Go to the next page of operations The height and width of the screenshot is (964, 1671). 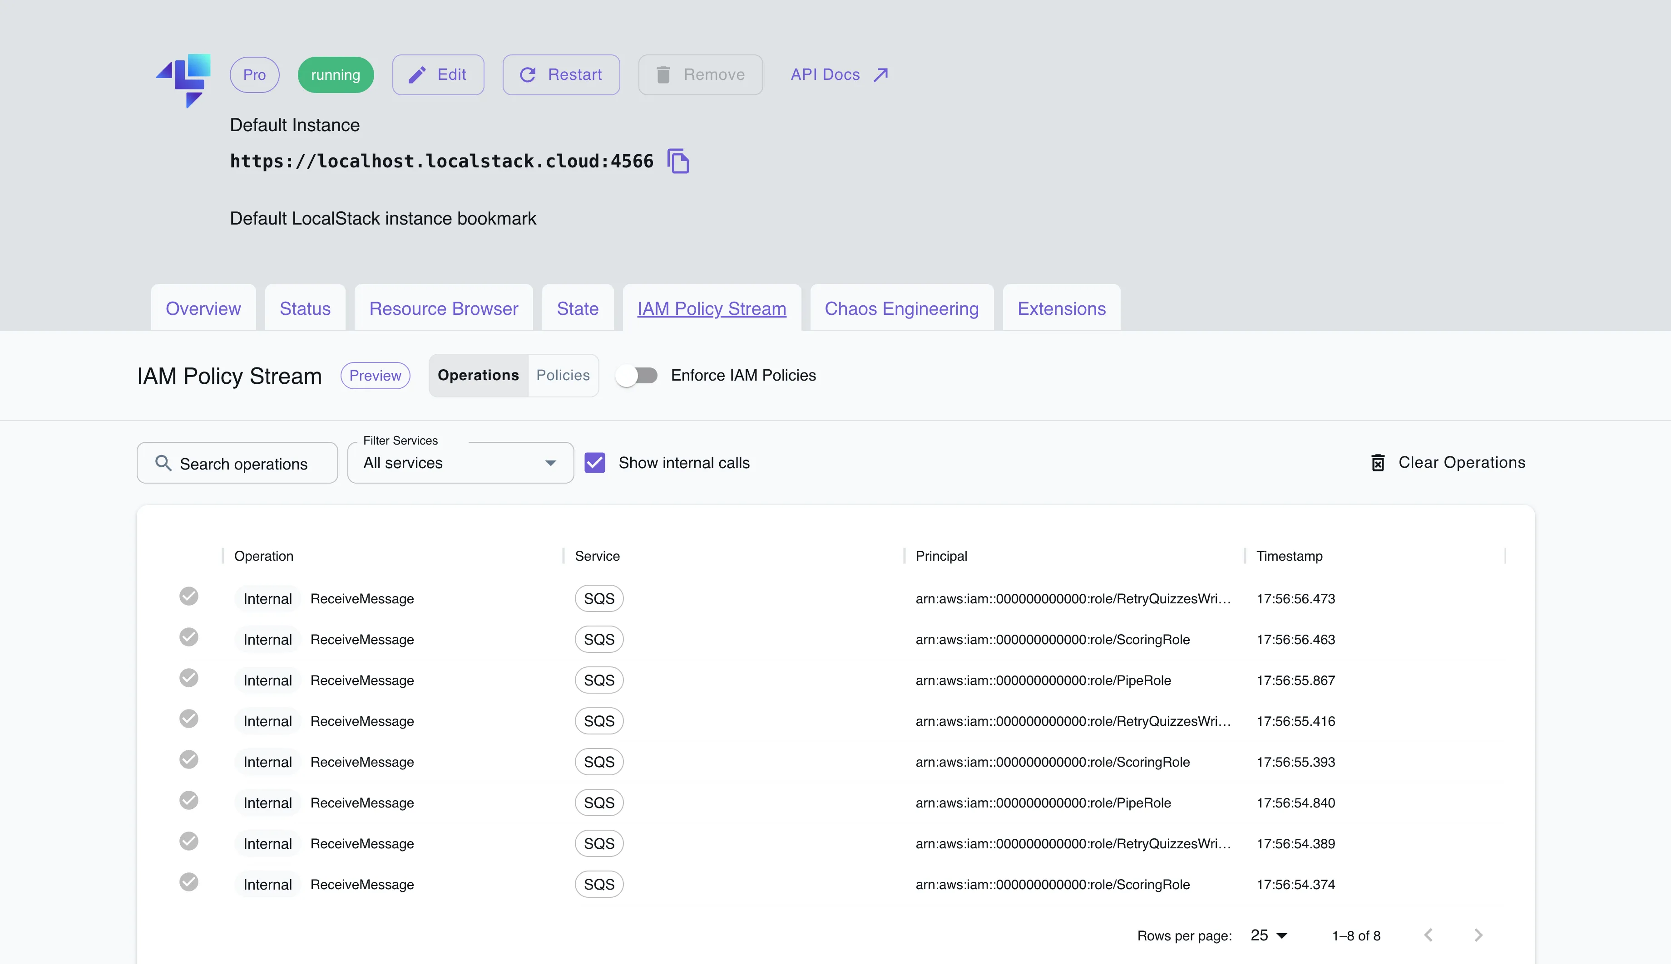point(1478,935)
